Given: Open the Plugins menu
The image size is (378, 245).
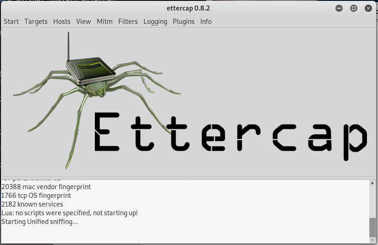Looking at the screenshot, I should (184, 22).
